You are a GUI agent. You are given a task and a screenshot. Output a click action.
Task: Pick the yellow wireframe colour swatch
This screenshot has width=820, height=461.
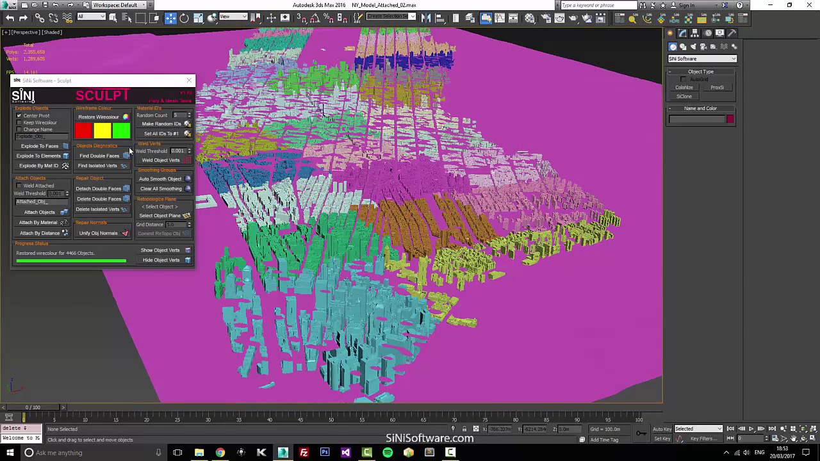tap(102, 131)
